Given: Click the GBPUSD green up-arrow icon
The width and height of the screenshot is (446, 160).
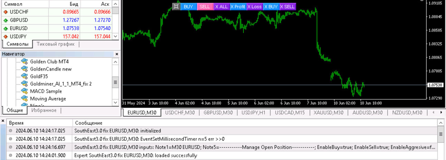Looking at the screenshot, I should pyautogui.click(x=6, y=20).
